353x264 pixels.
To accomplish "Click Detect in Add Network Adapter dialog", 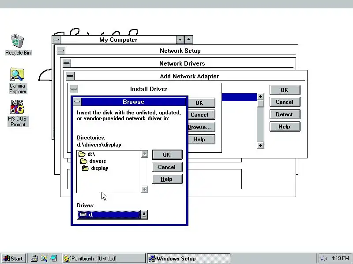I will click(285, 114).
